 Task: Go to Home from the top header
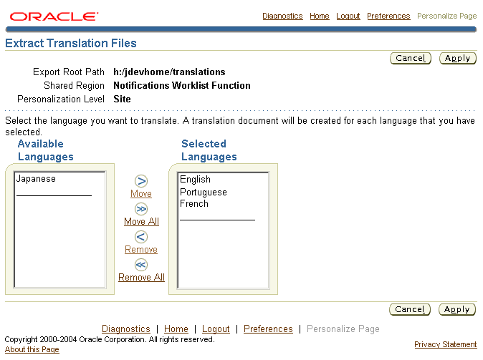click(320, 16)
